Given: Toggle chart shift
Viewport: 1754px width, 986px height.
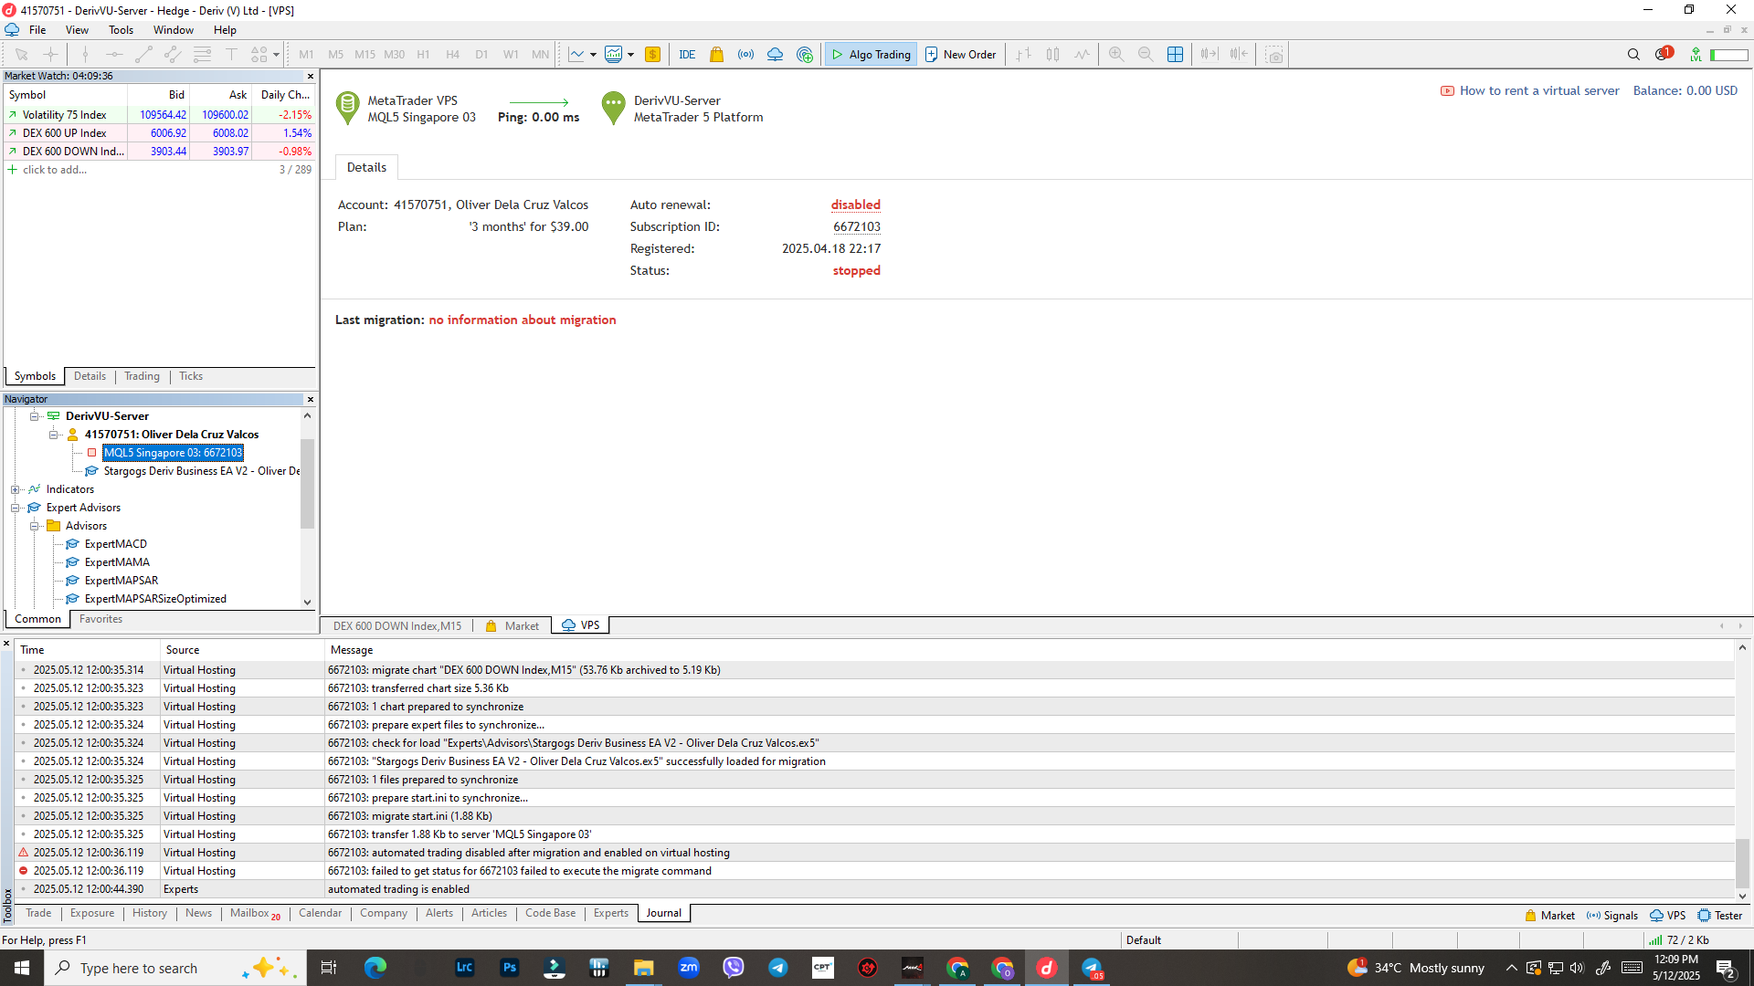Looking at the screenshot, I should pos(1239,55).
